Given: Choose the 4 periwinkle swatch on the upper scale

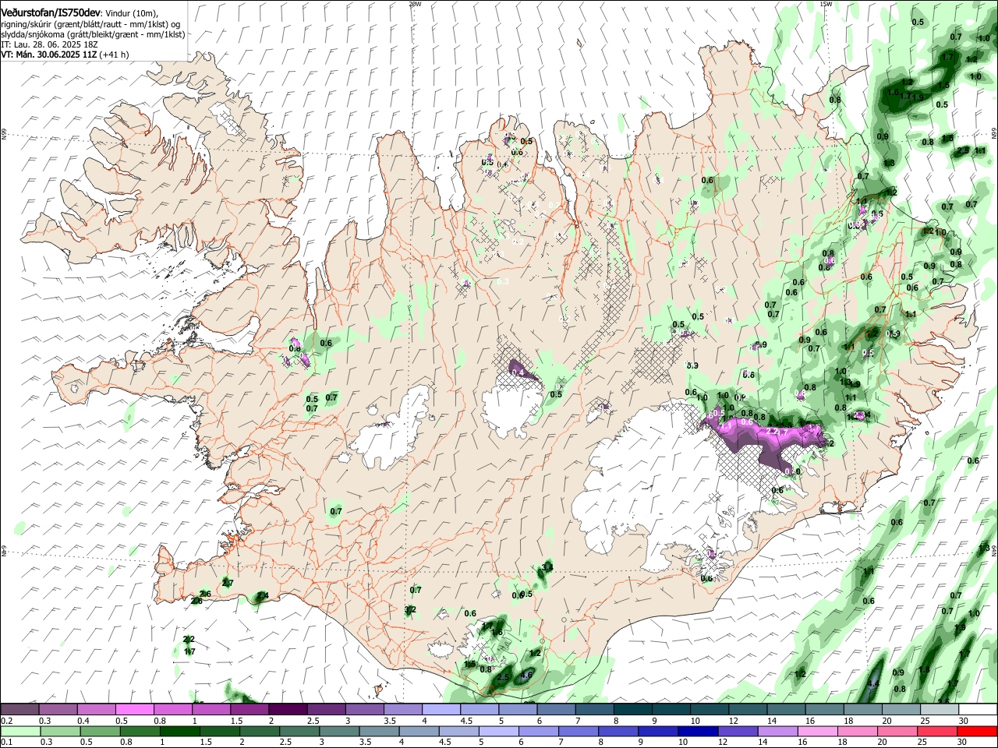Looking at the screenshot, I should click(441, 709).
